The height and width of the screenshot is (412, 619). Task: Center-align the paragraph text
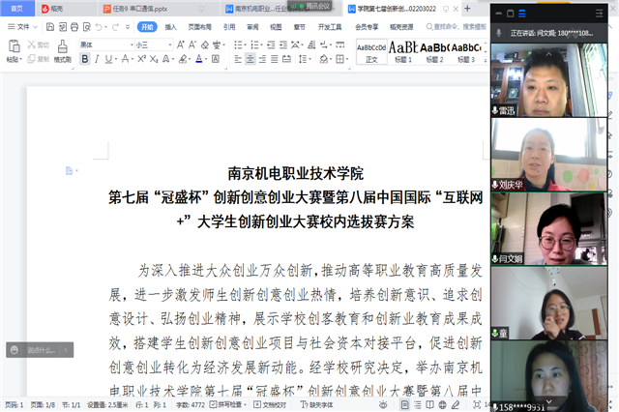coord(250,59)
